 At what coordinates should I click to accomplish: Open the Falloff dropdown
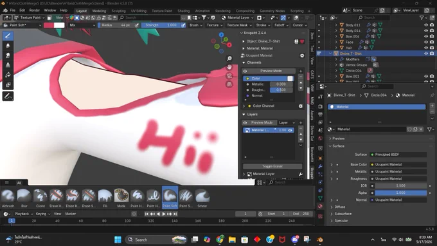click(281, 25)
